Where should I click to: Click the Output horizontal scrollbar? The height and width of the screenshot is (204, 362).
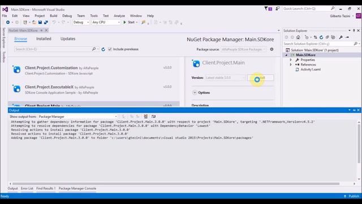(x=176, y=184)
